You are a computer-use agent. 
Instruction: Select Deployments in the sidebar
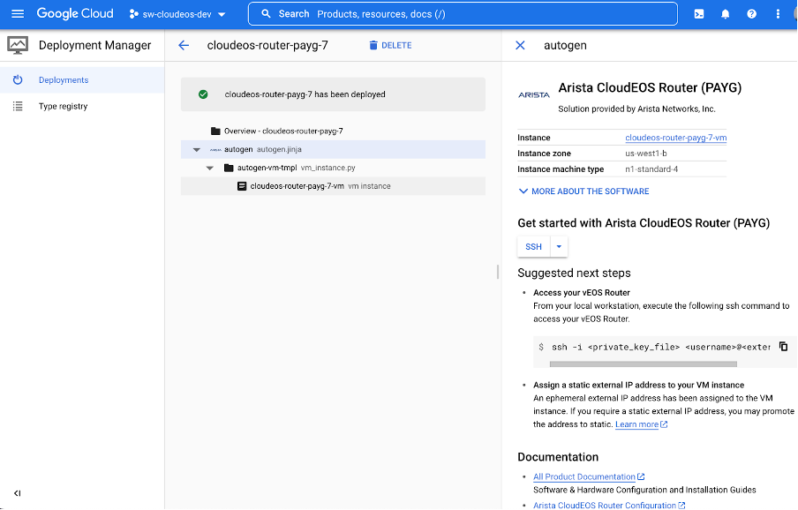[x=82, y=79]
